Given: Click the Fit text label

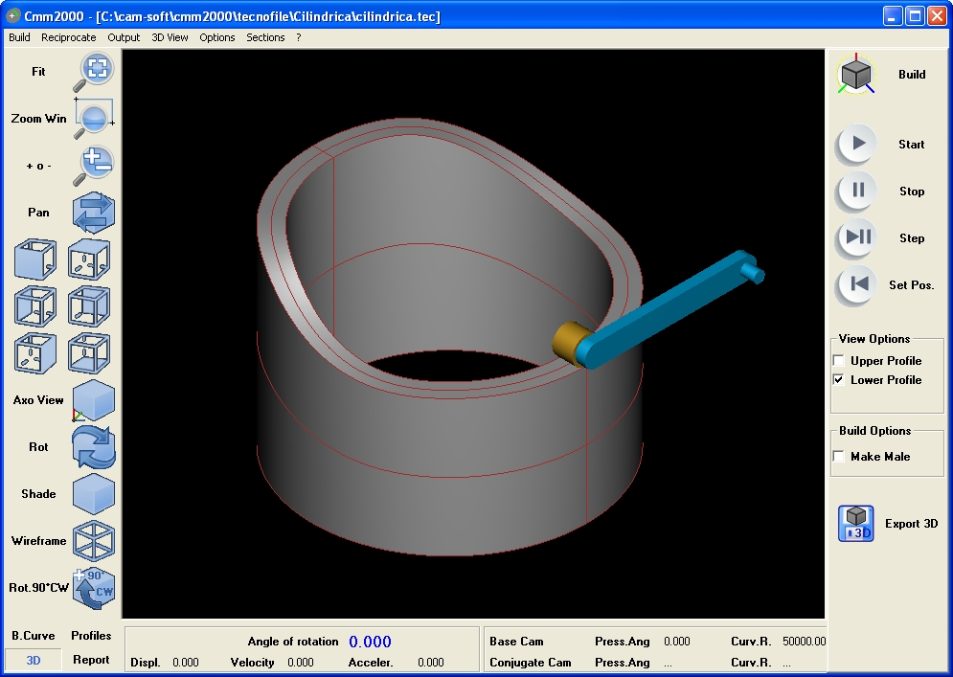Looking at the screenshot, I should point(38,72).
